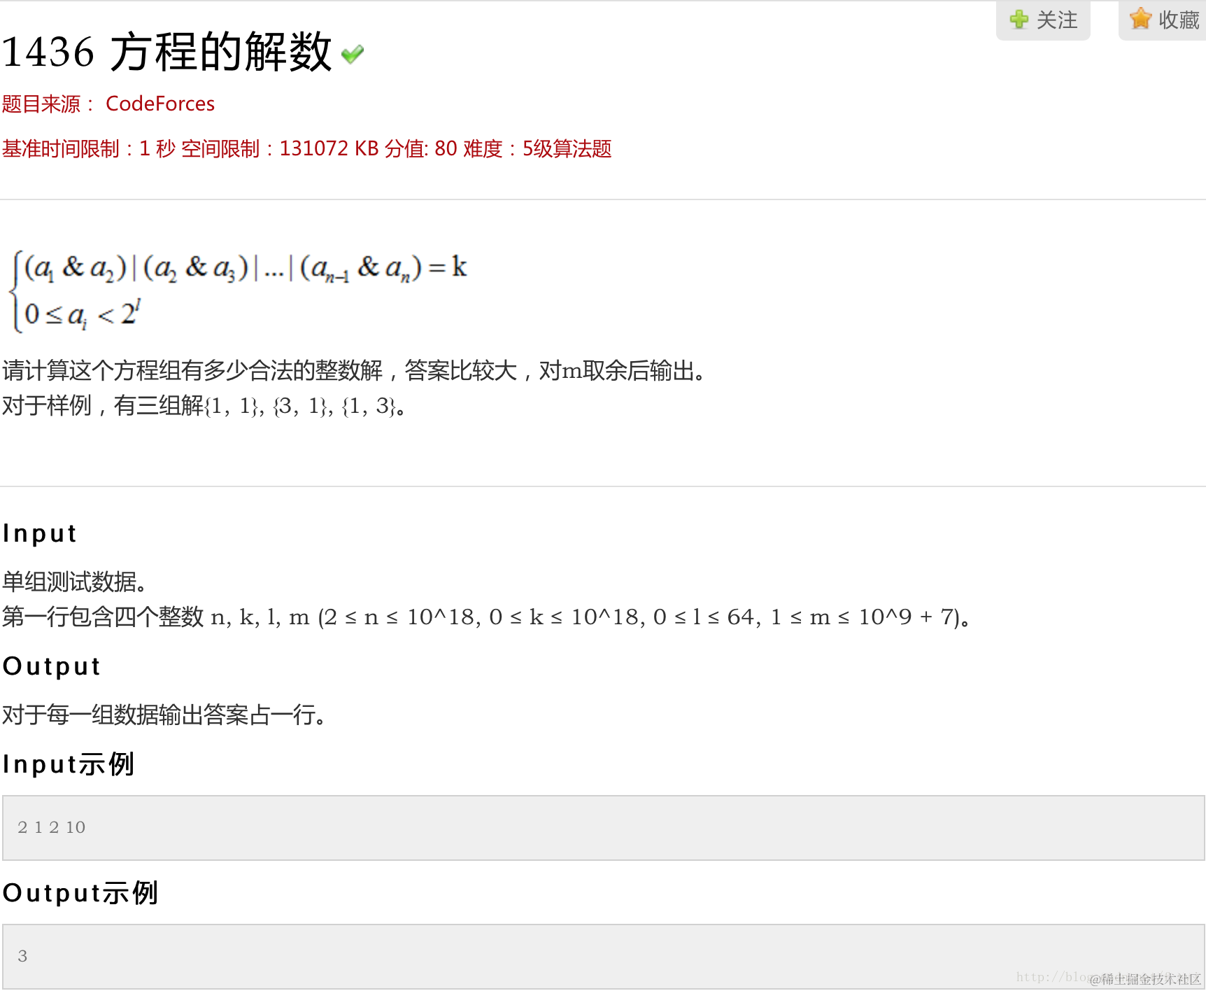
Task: Click the 收藏 favorite button
Action: click(x=1163, y=20)
